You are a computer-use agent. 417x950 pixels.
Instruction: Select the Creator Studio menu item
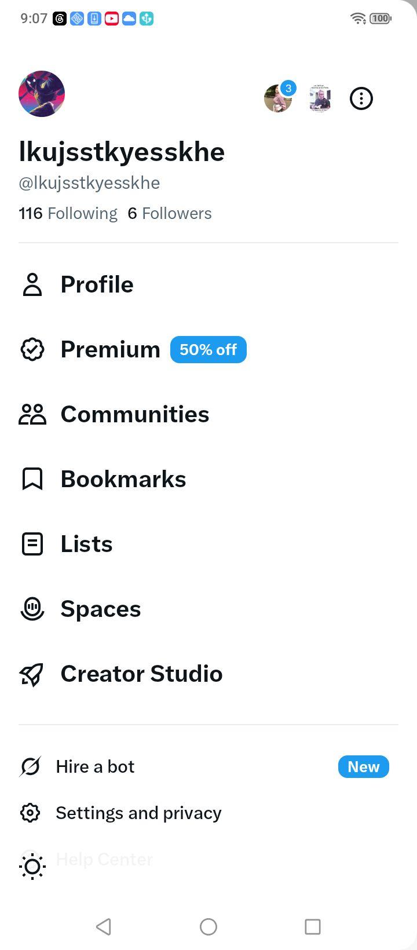point(209,674)
